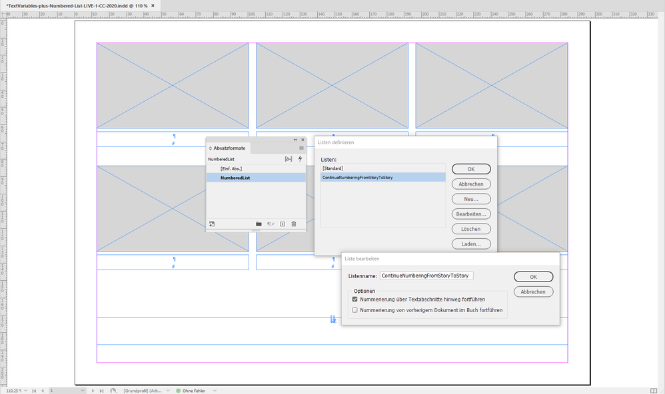This screenshot has width=665, height=394.
Task: Delete selected paragraph style with trash icon
Action: point(293,224)
